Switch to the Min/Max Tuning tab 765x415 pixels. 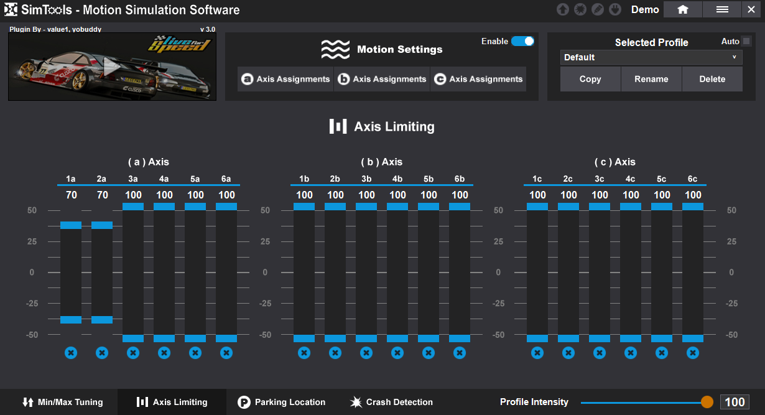click(62, 402)
